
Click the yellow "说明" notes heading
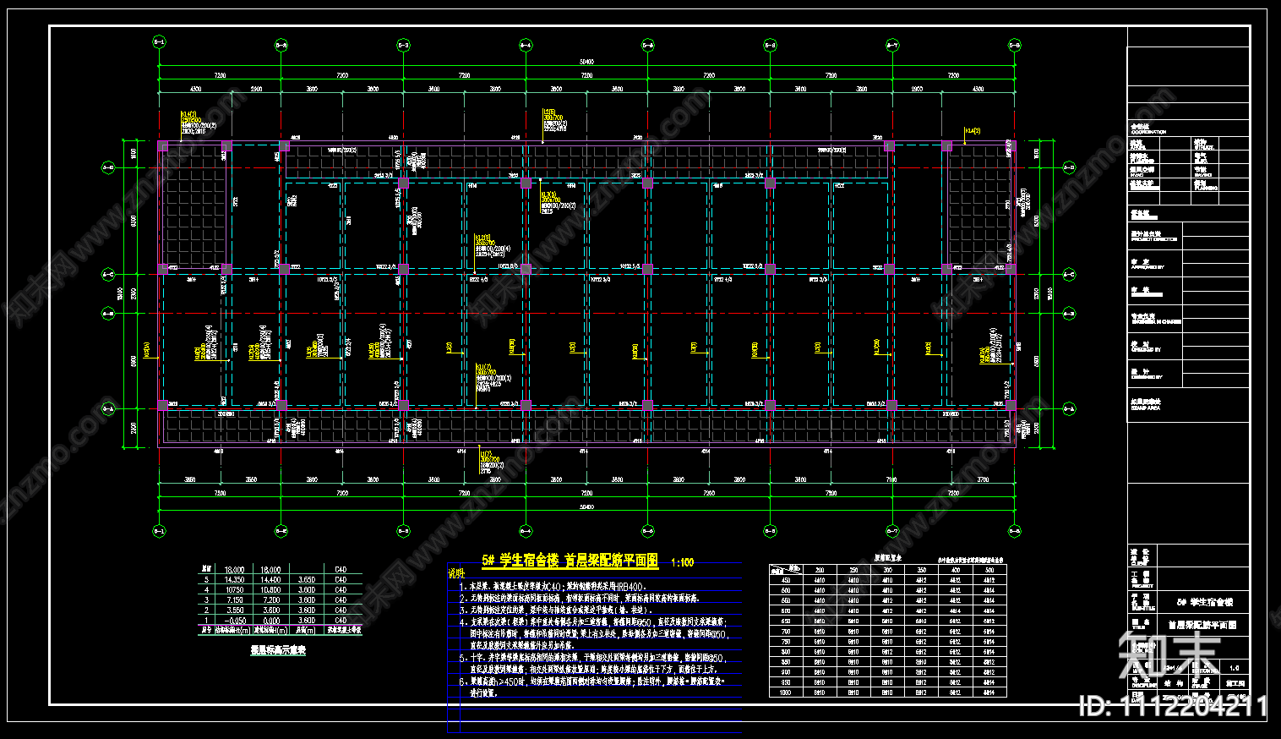click(x=455, y=573)
